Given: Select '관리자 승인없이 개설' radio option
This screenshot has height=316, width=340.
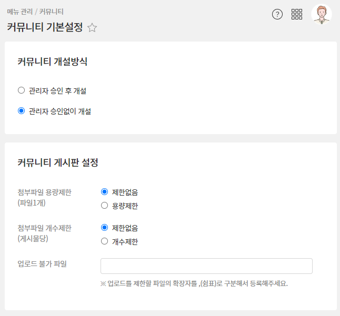Looking at the screenshot, I should (x=22, y=111).
